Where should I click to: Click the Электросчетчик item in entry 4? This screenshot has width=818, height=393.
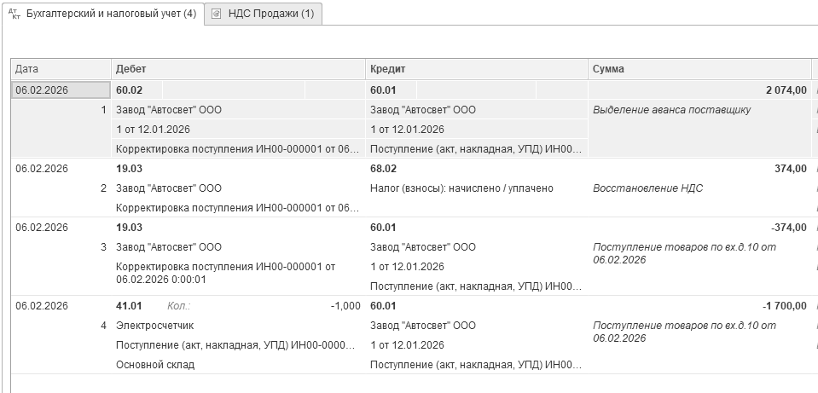tap(148, 326)
